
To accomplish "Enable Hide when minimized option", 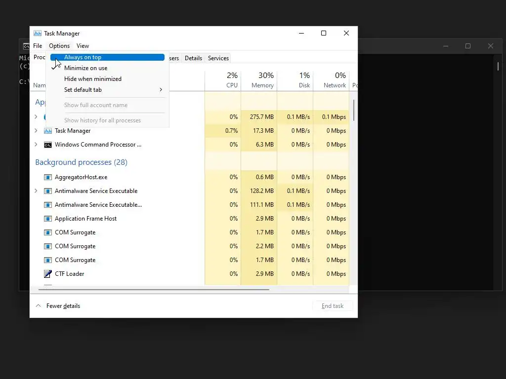I will coord(107,79).
